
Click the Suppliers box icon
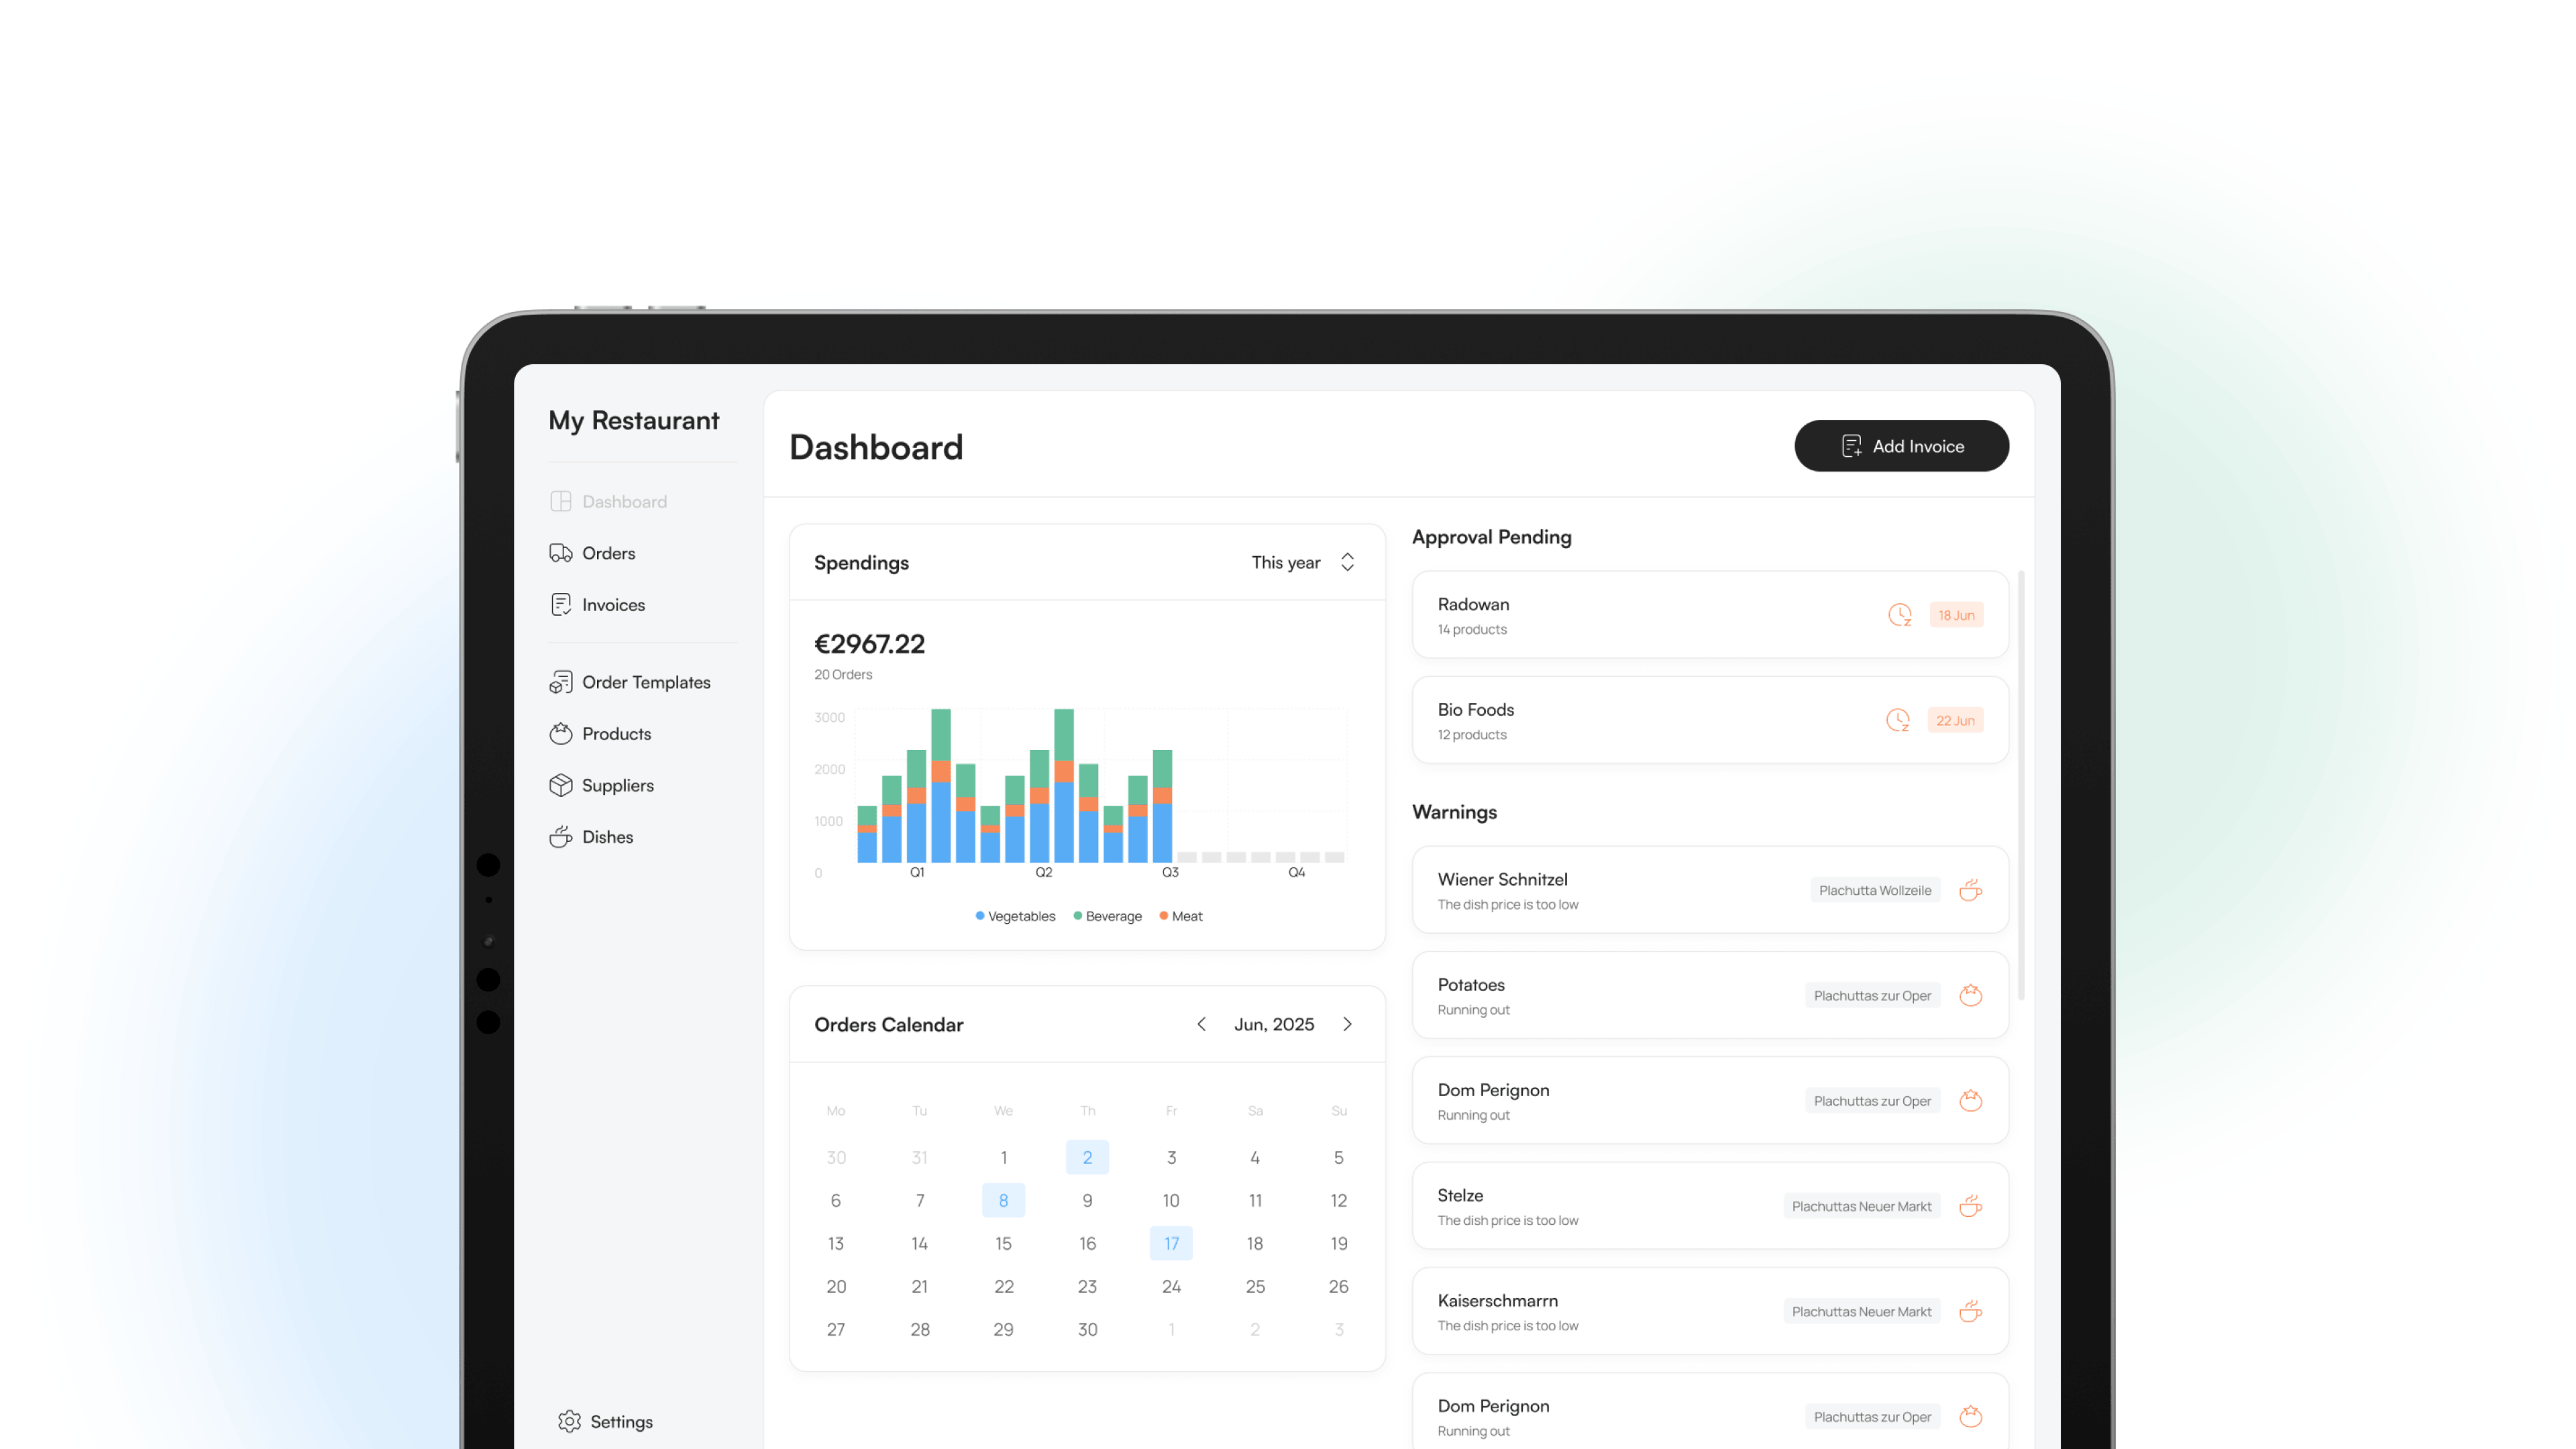[x=560, y=785]
